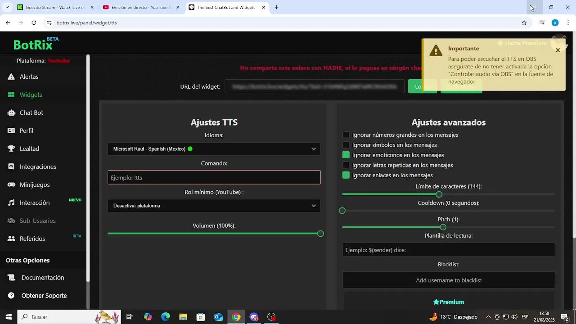Screen dimensions: 576x324
Task: Open Chrome profile avatar
Action: click(x=555, y=22)
